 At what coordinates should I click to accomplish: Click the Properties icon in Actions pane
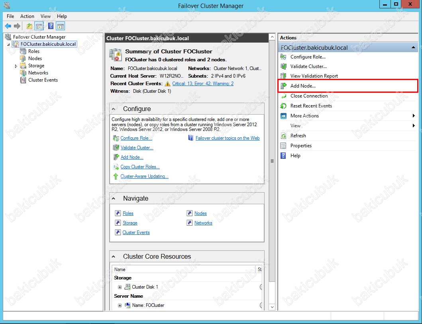(283, 145)
